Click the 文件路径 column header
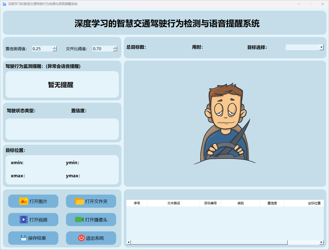This screenshot has height=250, width=329. click(x=174, y=203)
